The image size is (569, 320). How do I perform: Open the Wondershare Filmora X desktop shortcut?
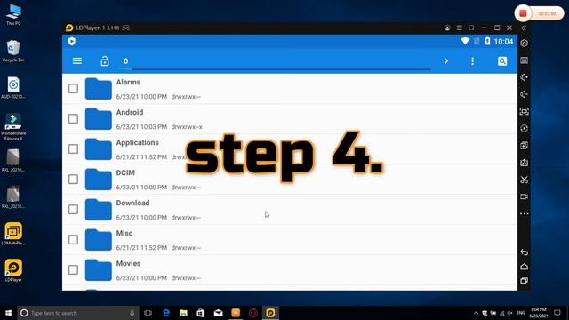pyautogui.click(x=13, y=126)
